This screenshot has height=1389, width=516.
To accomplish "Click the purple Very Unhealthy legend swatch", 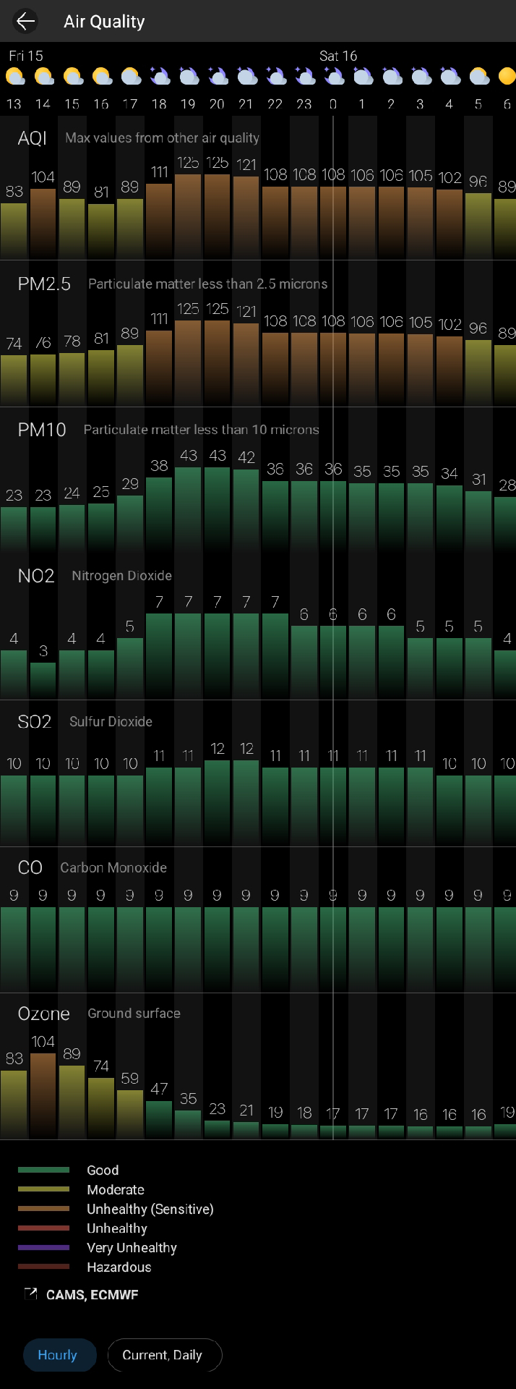I will point(43,1247).
